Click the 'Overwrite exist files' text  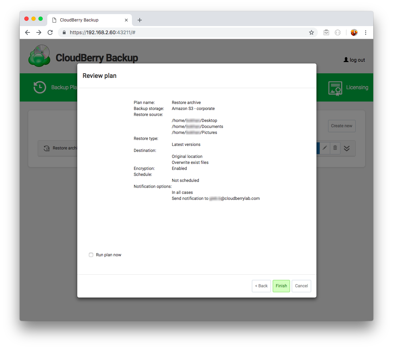click(190, 163)
